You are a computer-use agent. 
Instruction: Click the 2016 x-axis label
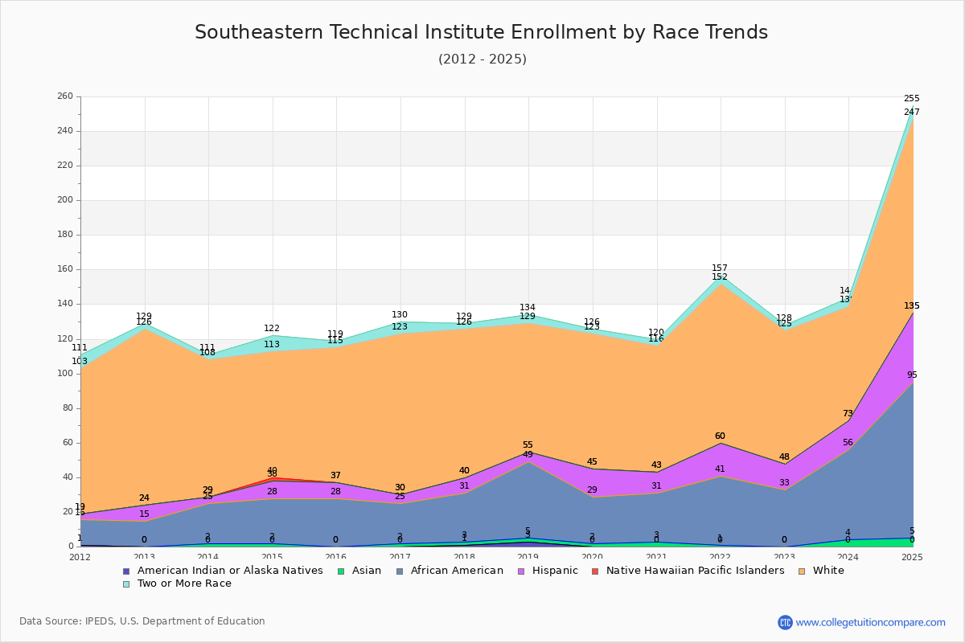click(336, 557)
